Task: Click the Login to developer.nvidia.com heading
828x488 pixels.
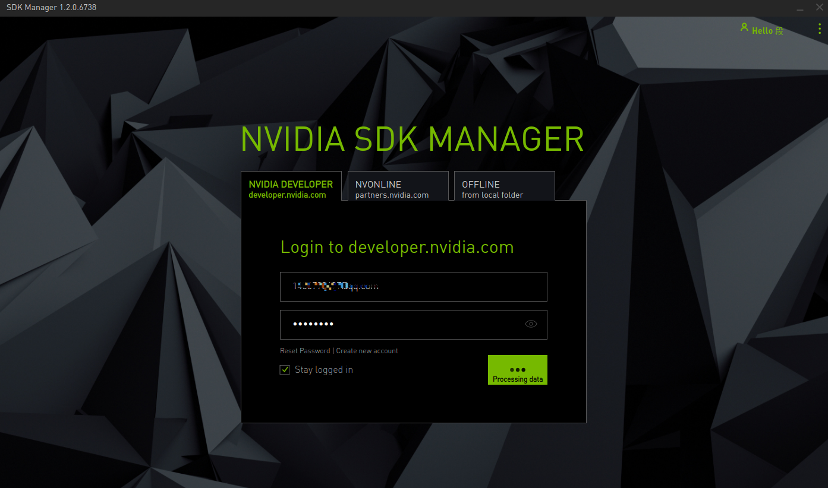Action: 397,247
